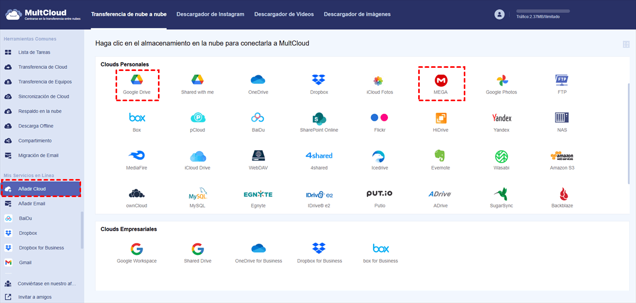Screen dimensions: 636x303
Task: Open Descargador de Videos tab
Action: tap(284, 14)
